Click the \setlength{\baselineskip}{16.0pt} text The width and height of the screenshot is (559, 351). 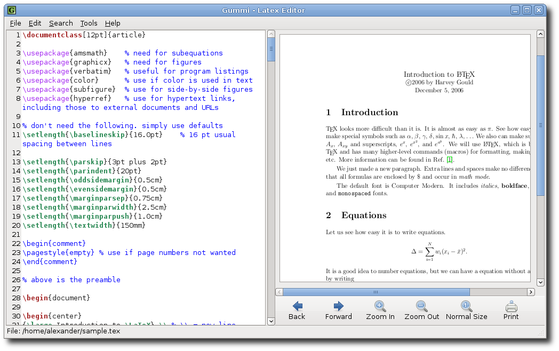[x=93, y=135]
